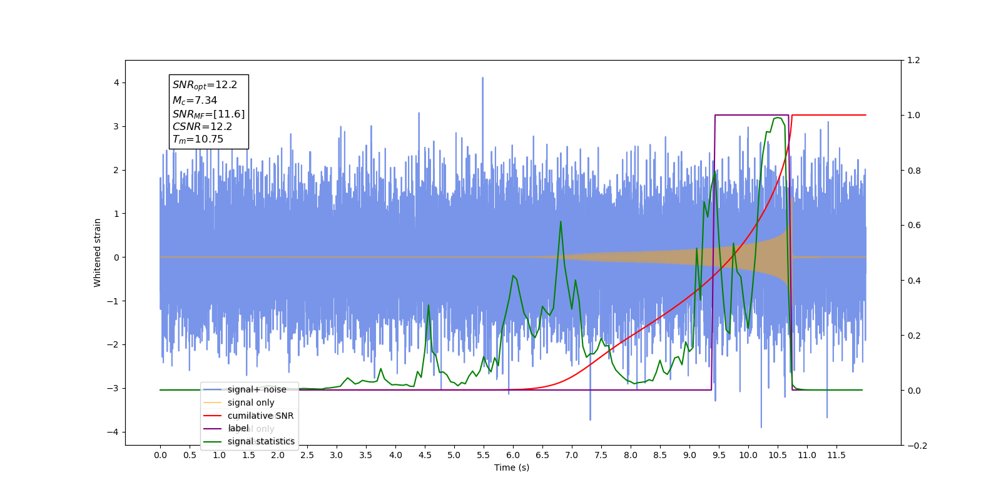
Task: Click the 7.0 tick on the time axis
Action: click(572, 455)
